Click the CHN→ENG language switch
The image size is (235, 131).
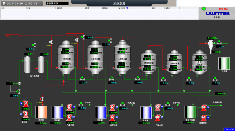[x=229, y=129]
